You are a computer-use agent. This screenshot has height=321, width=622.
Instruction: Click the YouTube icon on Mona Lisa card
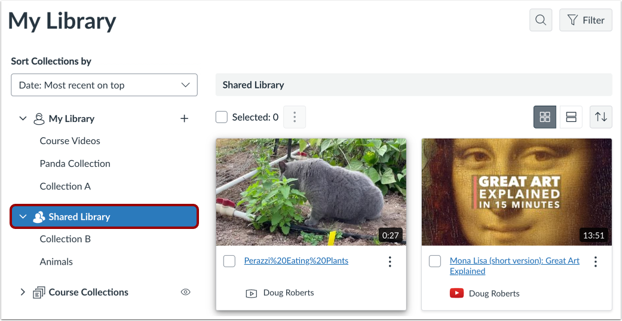click(456, 294)
